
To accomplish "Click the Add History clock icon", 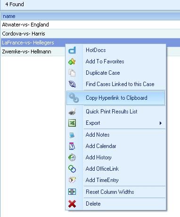I will tap(72, 157).
